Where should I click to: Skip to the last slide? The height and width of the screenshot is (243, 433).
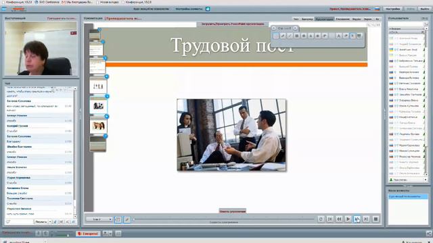click(x=366, y=219)
